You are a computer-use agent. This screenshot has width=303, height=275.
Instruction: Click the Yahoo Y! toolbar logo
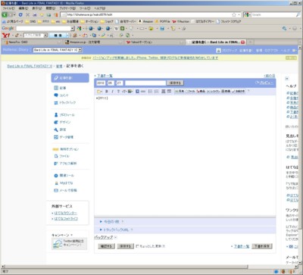pos(6,36)
